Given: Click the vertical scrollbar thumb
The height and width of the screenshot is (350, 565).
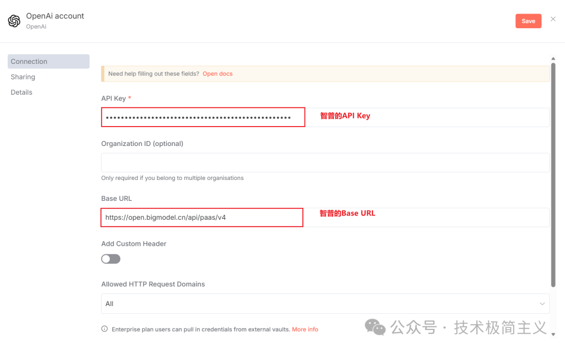Looking at the screenshot, I should pos(553,175).
